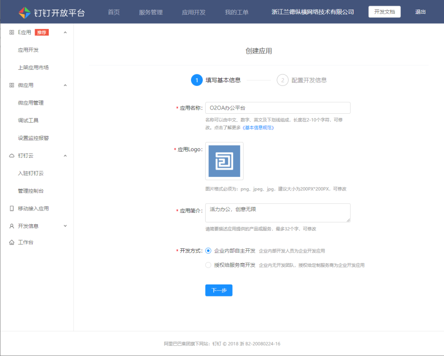444x356 pixels.
Task: Click the 开发信息 person icon
Action: (x=12, y=226)
